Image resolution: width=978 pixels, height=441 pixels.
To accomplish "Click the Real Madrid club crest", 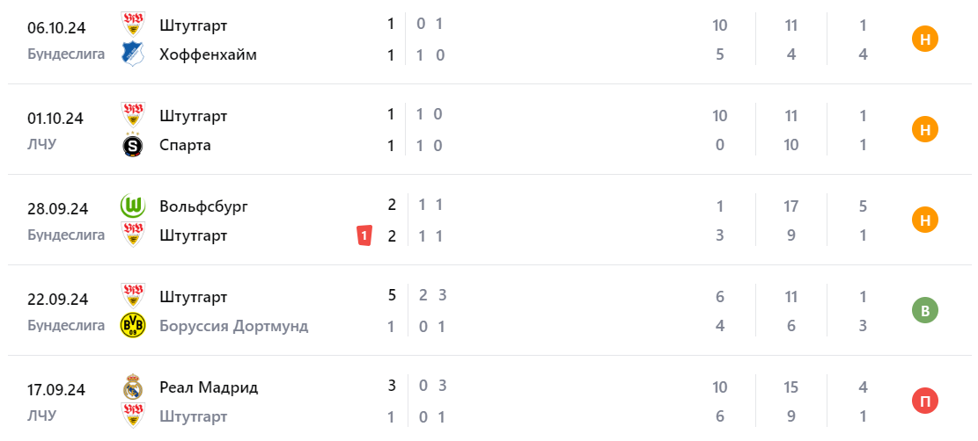I will click(132, 387).
